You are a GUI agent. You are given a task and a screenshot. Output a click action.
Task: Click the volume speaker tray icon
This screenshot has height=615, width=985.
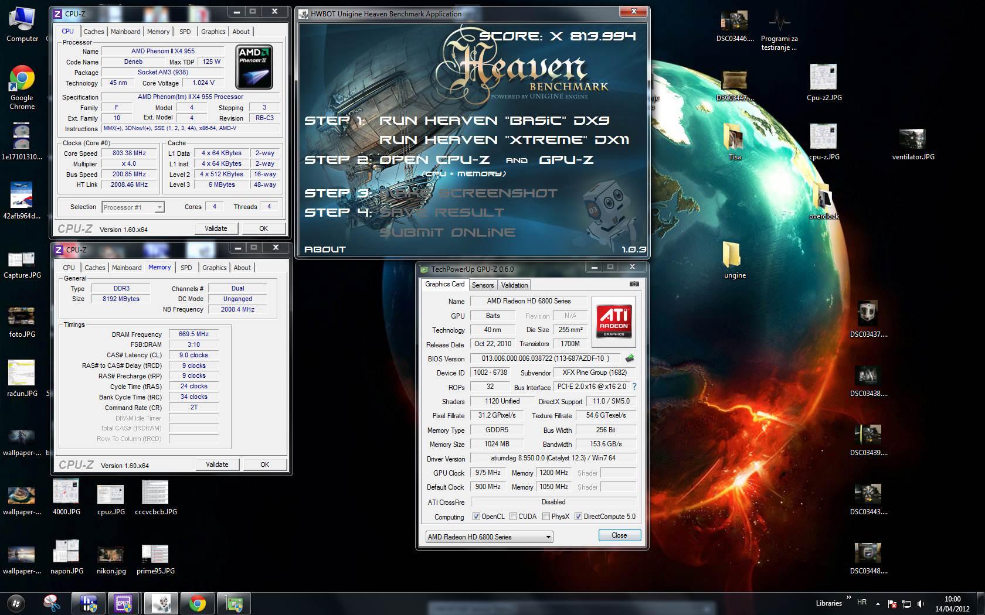pyautogui.click(x=921, y=603)
